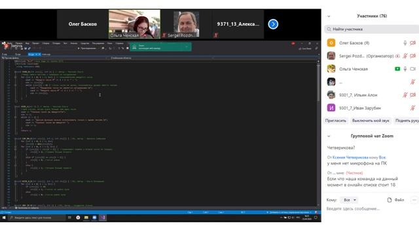Click Ольга Ченская's avatar in list
This screenshot has height=235, width=419.
pos(331,69)
